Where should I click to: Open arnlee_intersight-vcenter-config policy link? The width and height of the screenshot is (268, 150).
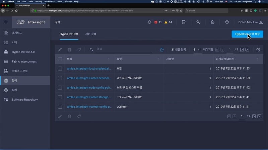[x=89, y=107]
